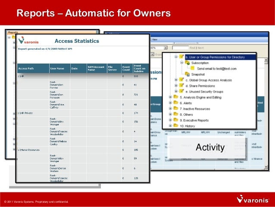Expand the 10. History folder
275x207 pixels.
click(170, 126)
